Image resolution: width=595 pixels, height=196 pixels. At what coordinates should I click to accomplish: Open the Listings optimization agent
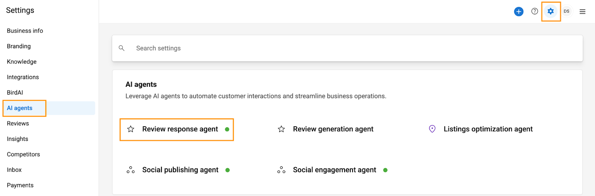(x=488, y=129)
